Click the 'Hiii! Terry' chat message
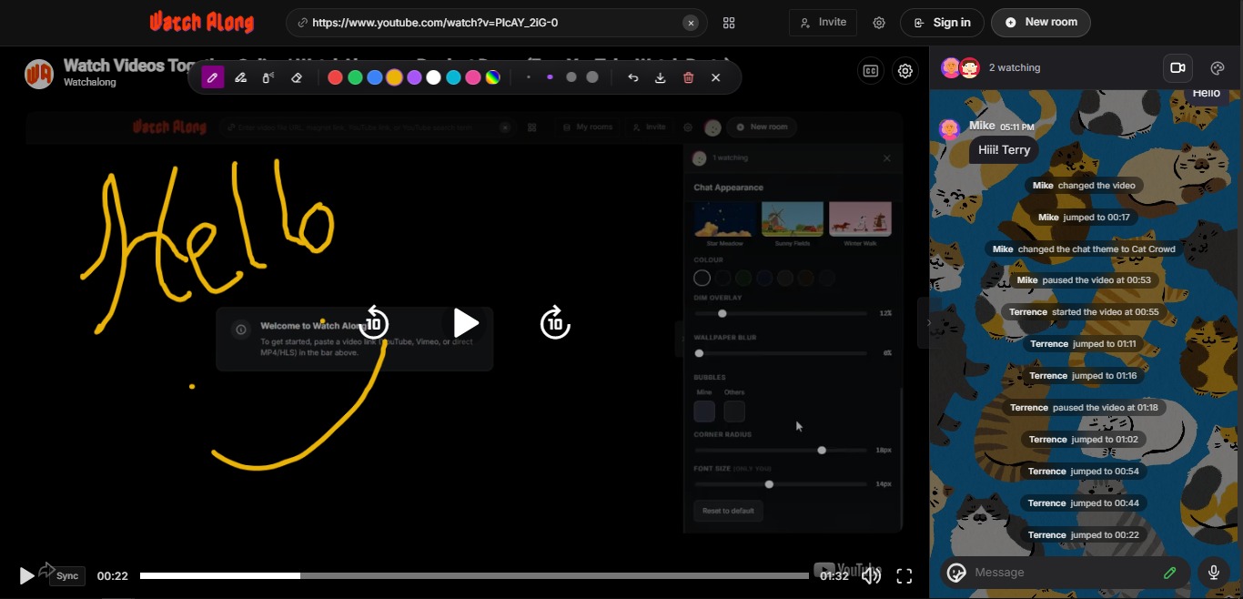1243x599 pixels. (x=1004, y=150)
